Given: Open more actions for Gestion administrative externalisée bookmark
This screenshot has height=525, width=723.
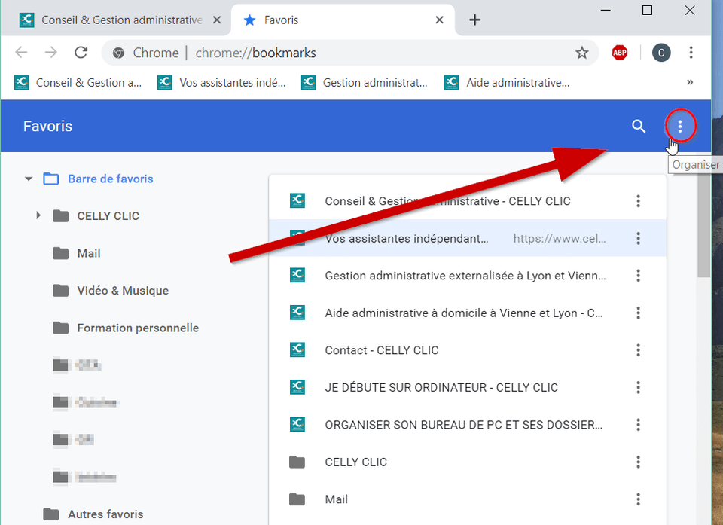Looking at the screenshot, I should point(638,276).
